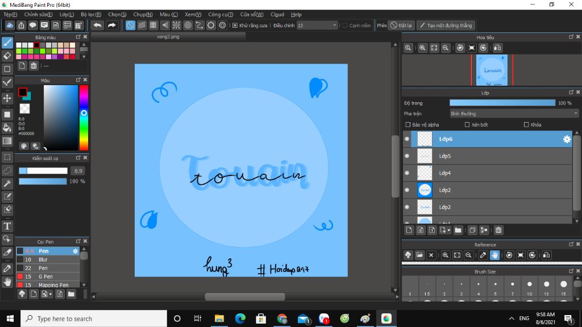Enable Xén bớt checkbox
The height and width of the screenshot is (327, 582).
point(467,124)
